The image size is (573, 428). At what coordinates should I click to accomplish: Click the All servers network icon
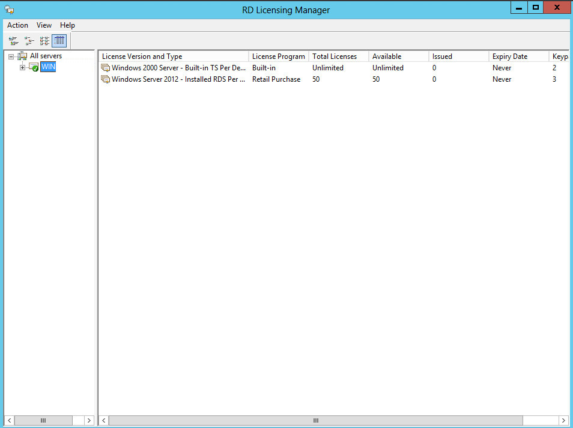22,56
